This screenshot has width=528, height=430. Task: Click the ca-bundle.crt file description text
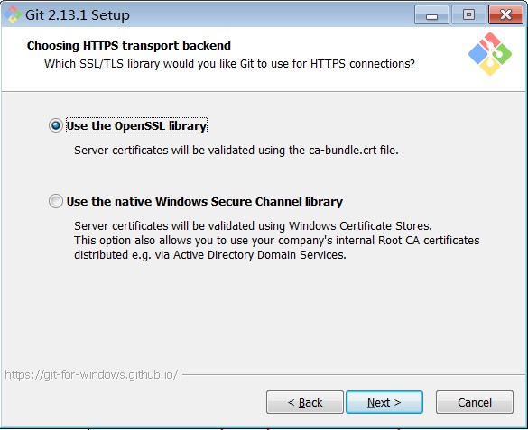(236, 151)
